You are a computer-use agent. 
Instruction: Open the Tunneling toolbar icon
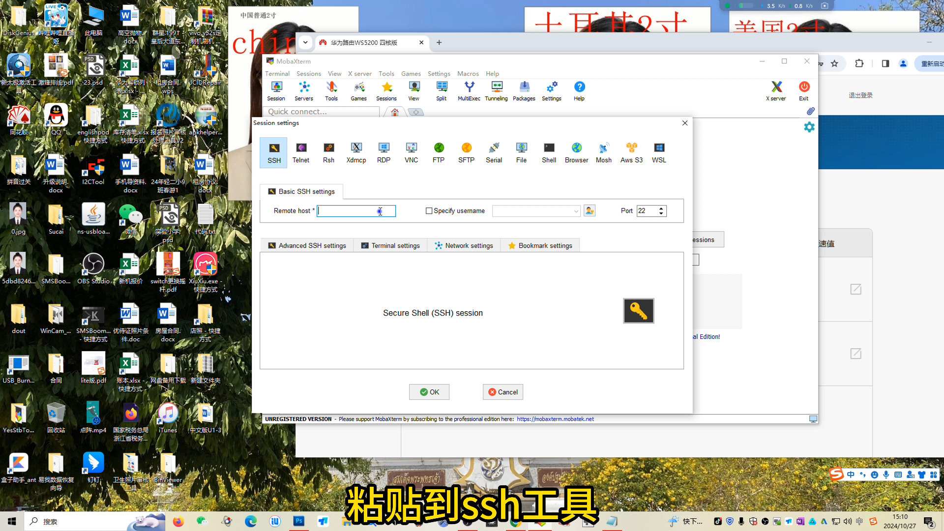pos(497,91)
